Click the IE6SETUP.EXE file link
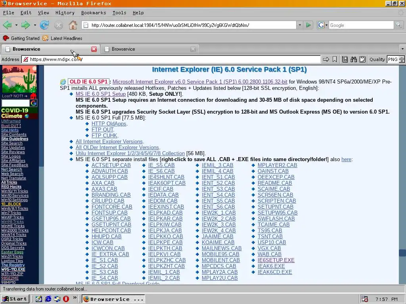 (x=276, y=260)
